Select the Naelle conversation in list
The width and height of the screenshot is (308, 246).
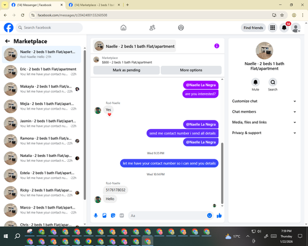[42, 55]
